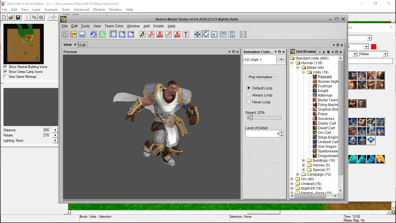Image resolution: width=396 pixels, height=223 pixels.
Task: Select the Never Loop radio button
Action: 248,102
